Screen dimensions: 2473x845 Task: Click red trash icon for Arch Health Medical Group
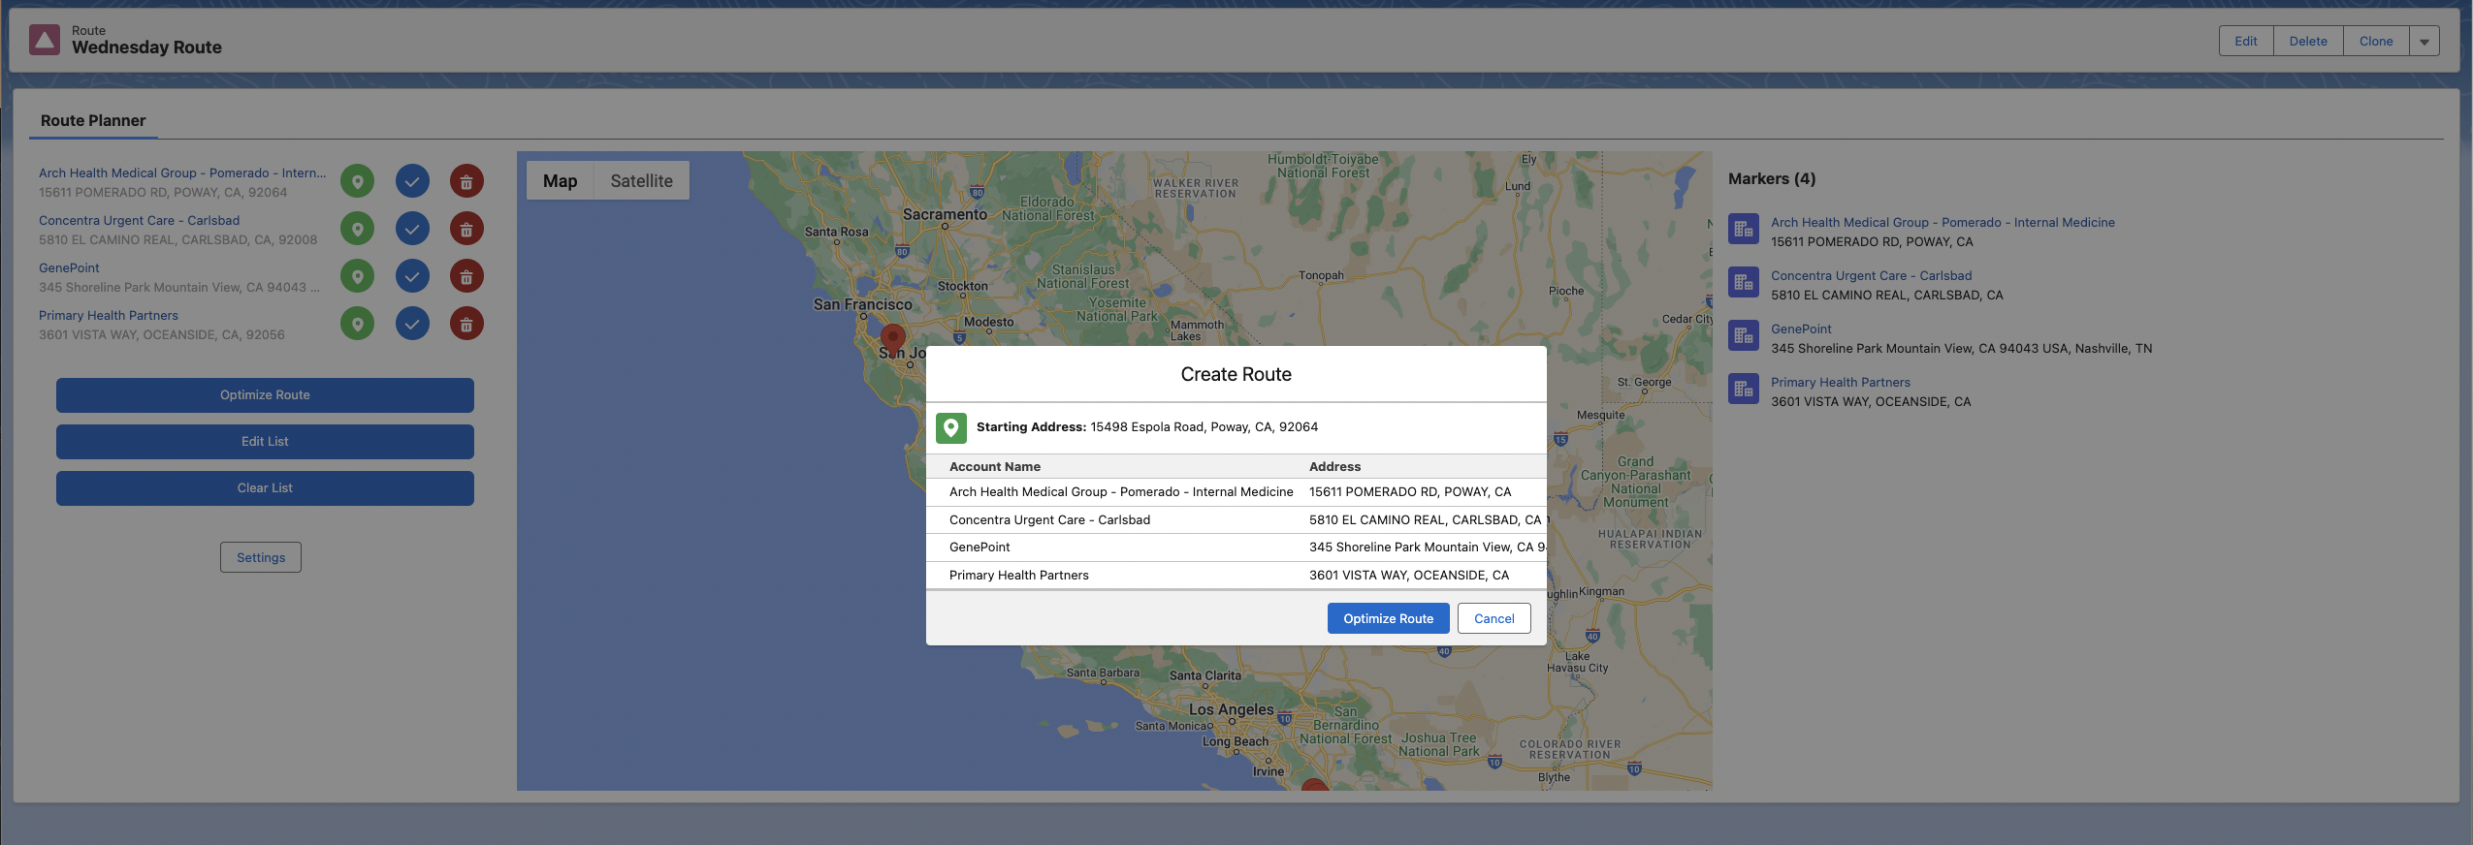466,181
